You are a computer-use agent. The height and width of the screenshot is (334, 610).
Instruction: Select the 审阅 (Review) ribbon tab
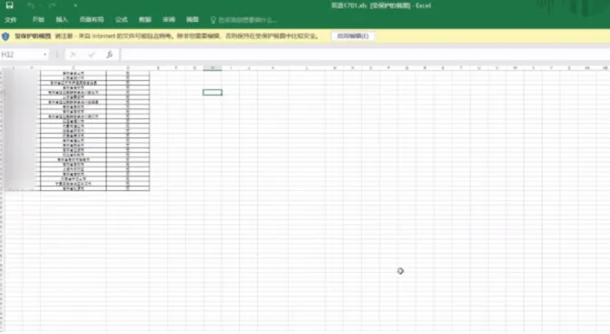(169, 19)
